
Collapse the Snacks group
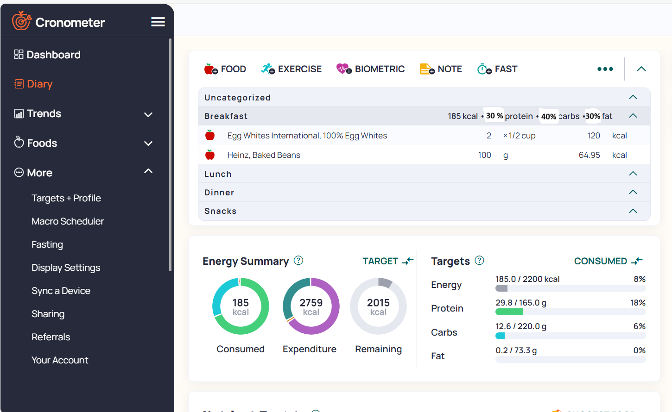(x=633, y=211)
